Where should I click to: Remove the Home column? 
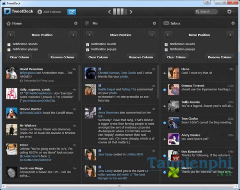click(62, 57)
